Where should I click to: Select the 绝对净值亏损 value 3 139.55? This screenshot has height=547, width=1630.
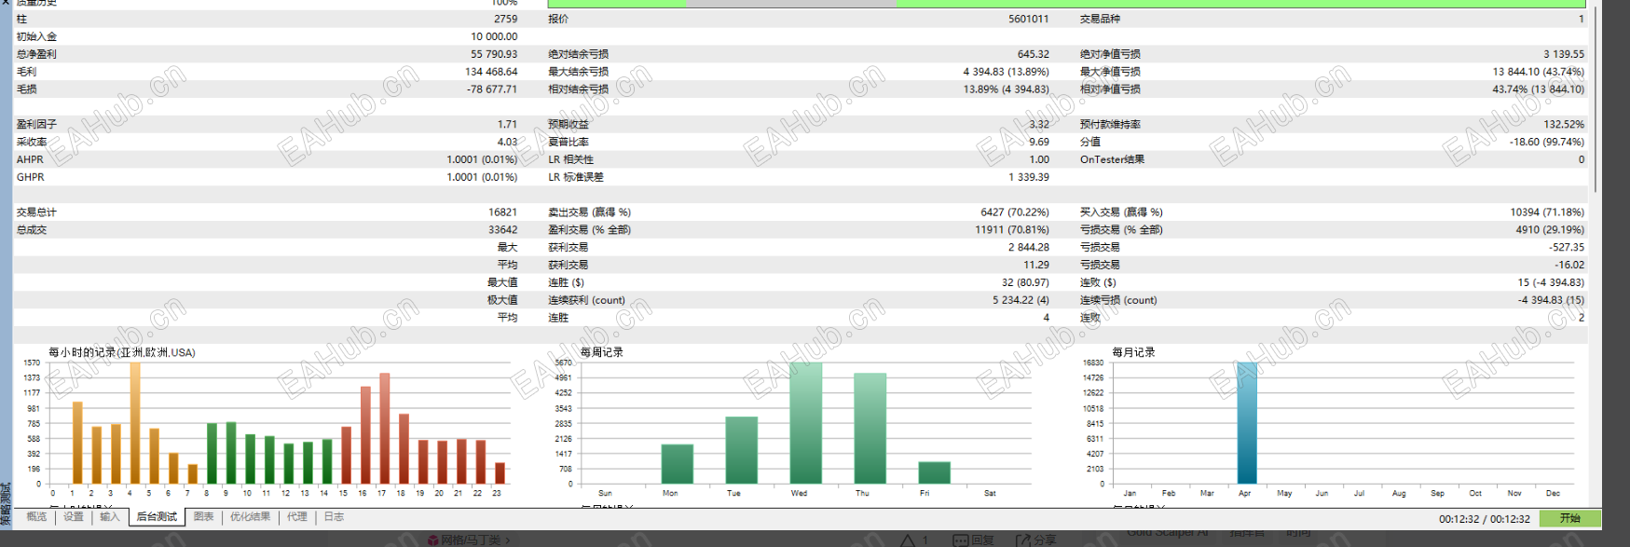pos(1564,54)
